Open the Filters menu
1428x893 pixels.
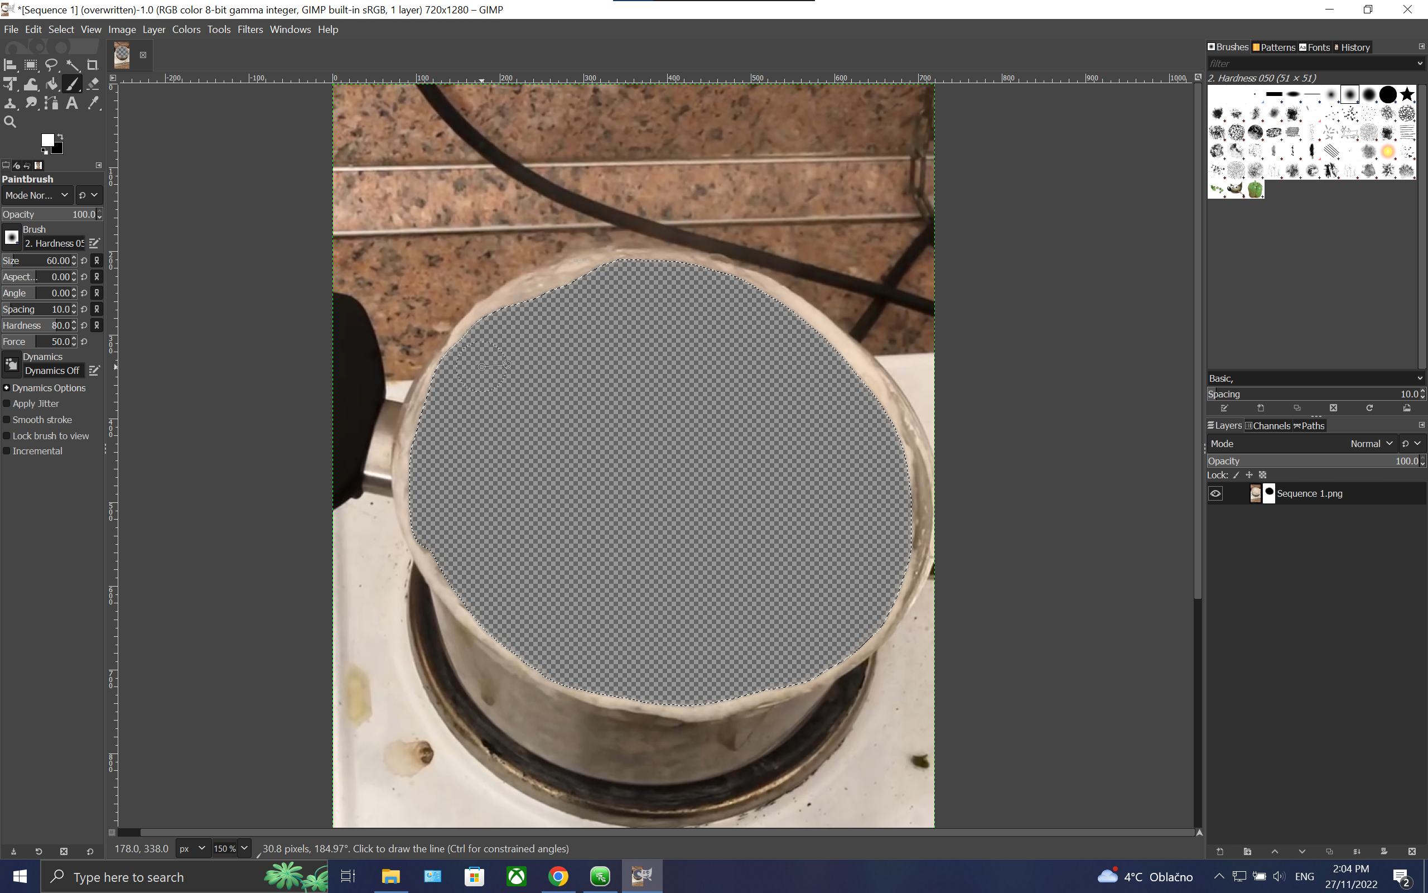250,30
